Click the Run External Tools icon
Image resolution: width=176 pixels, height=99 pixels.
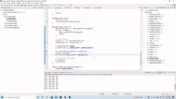coord(25,5)
